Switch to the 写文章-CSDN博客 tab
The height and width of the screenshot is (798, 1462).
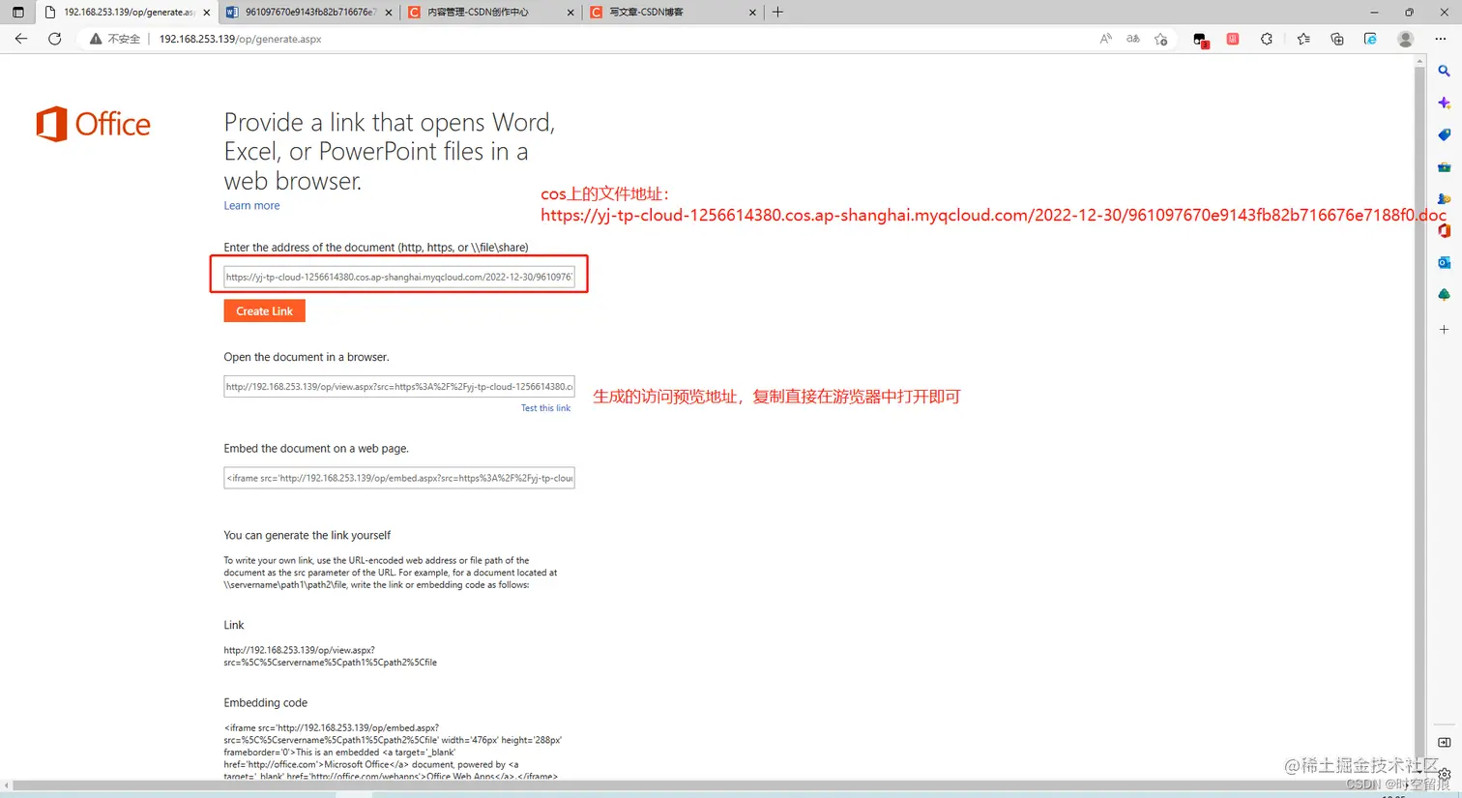(x=672, y=12)
